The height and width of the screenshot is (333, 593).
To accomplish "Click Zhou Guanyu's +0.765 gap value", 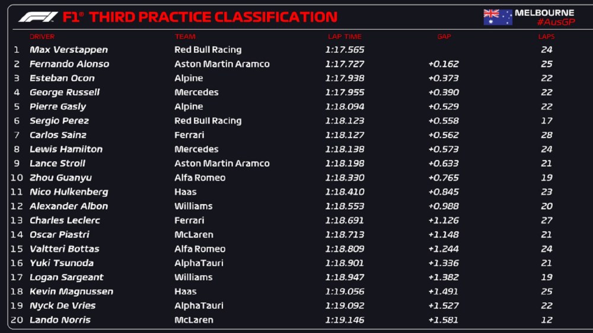I will pos(444,178).
